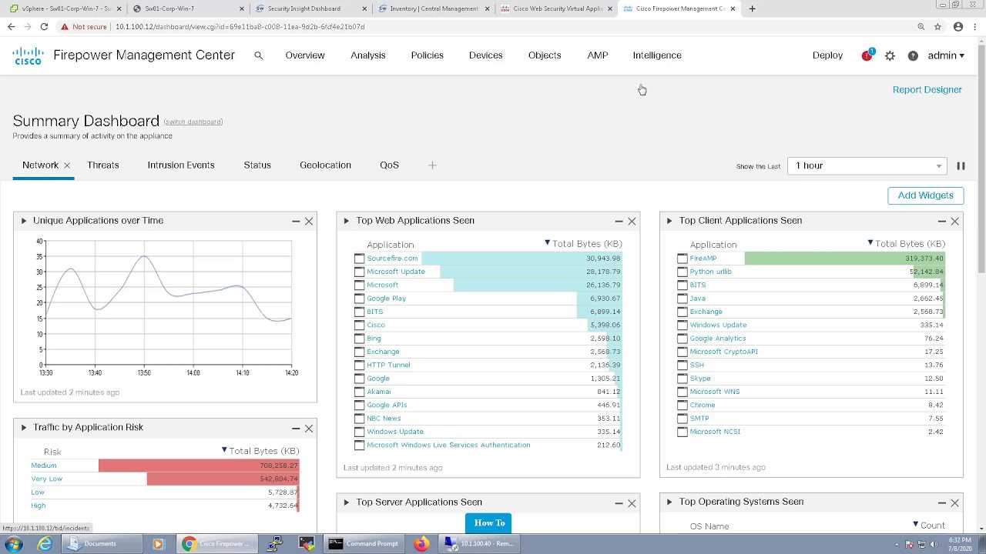This screenshot has width=986, height=554.
Task: Minimize the Top Web Applications Seen widget
Action: tap(619, 221)
